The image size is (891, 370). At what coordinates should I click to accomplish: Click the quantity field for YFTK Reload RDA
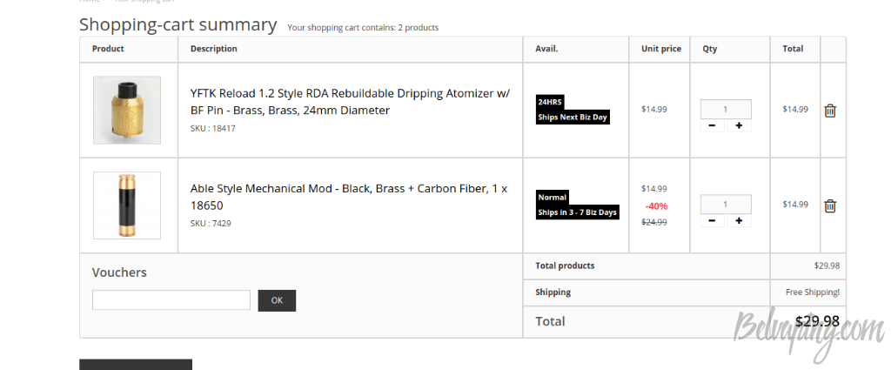(x=726, y=109)
